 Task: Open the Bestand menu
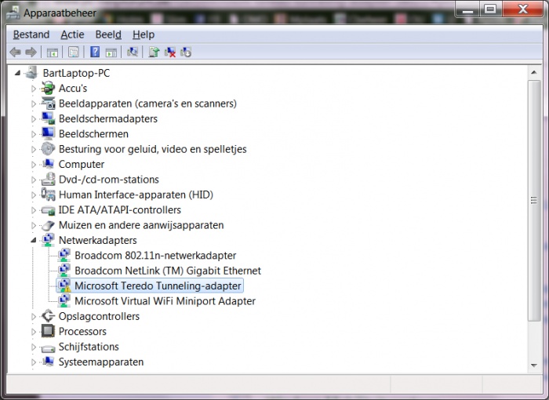[31, 35]
